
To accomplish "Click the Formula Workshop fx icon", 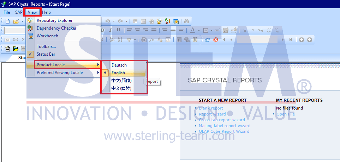I will [152, 40].
